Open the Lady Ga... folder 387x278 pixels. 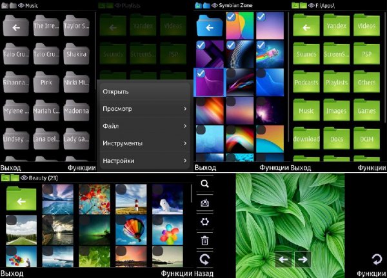(x=76, y=139)
